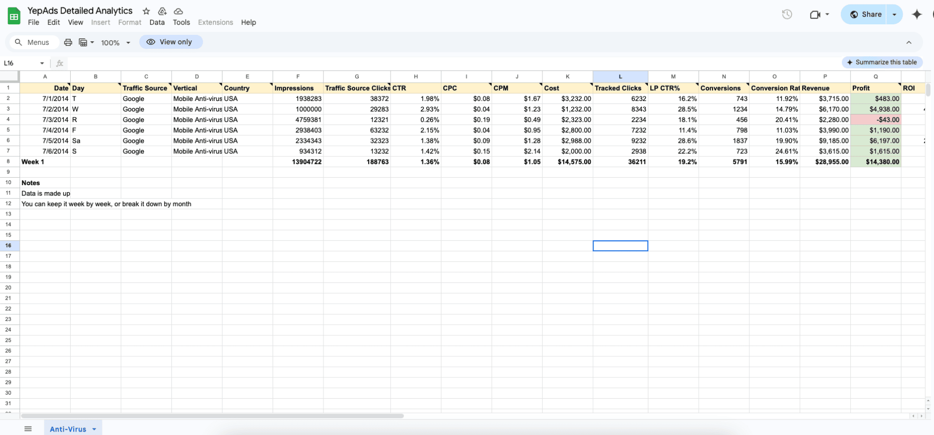Star the YepAds Detailed Analytics document

(x=146, y=11)
